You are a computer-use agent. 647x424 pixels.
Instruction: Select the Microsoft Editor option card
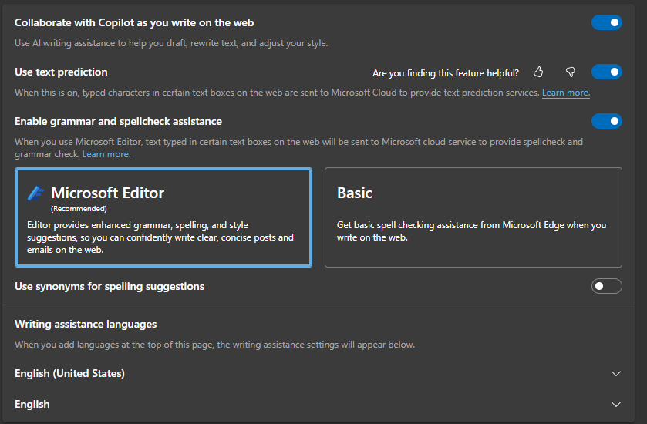[x=163, y=217]
